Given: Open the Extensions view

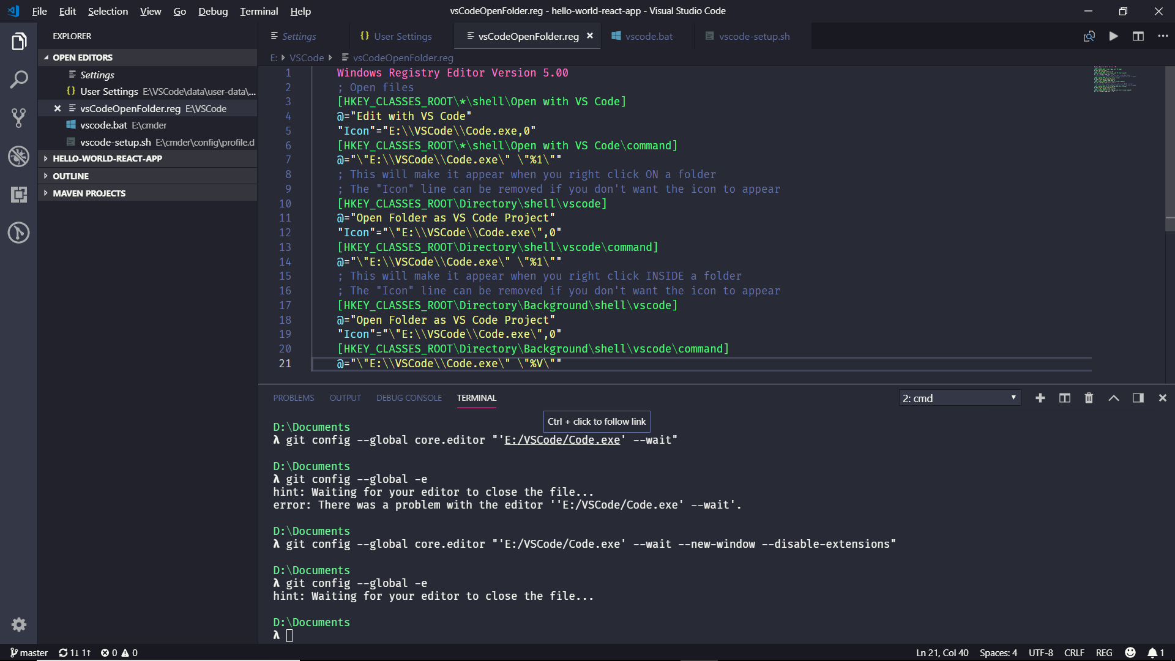Looking at the screenshot, I should [x=19, y=195].
